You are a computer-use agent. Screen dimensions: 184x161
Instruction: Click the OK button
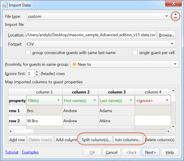[92, 152]
